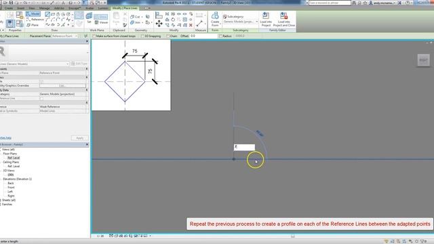Click the Match Type paintbrush icon
Screen dimensions: 434x244
pos(125,25)
